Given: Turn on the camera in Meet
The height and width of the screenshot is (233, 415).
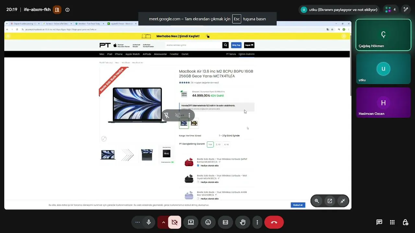Looking at the screenshot, I should 175,222.
